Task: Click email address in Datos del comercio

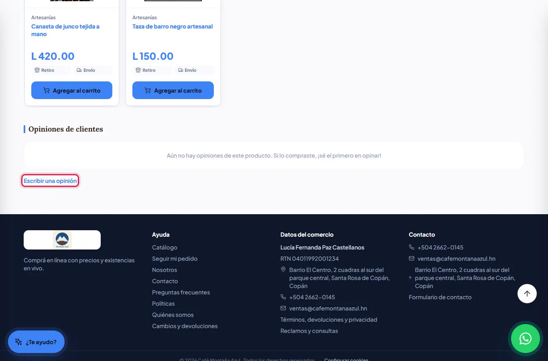Action: coord(328,308)
